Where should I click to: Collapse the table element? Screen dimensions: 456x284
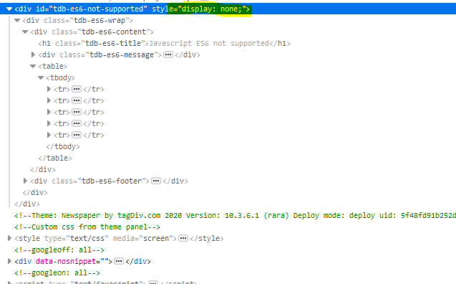pyautogui.click(x=33, y=67)
